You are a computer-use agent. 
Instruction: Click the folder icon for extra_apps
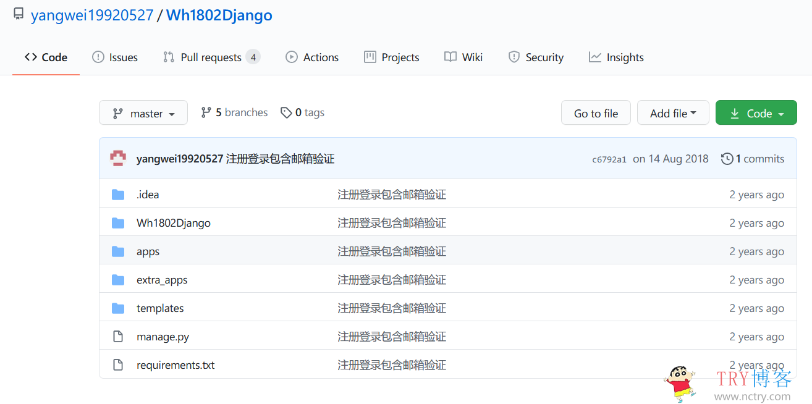click(x=118, y=280)
